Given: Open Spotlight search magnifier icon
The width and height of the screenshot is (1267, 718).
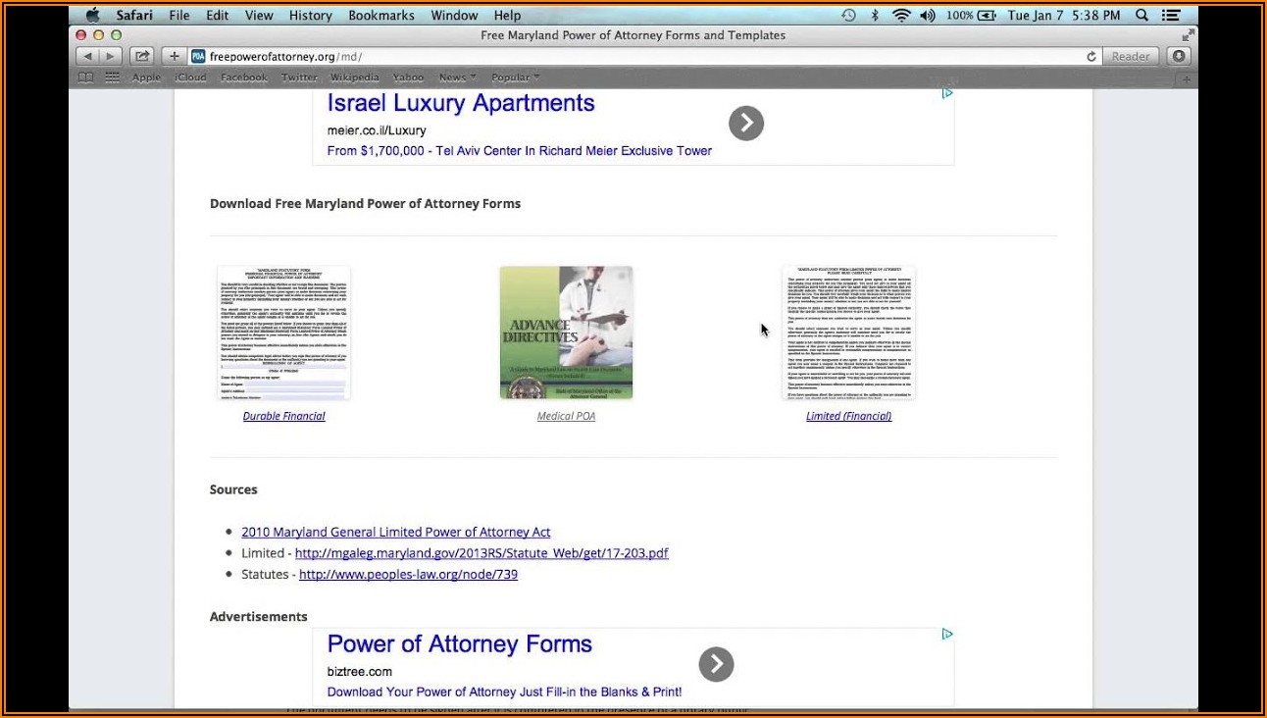Looking at the screenshot, I should 1141,16.
